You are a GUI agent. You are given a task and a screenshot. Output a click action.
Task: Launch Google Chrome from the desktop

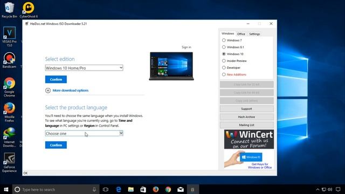click(x=9, y=87)
